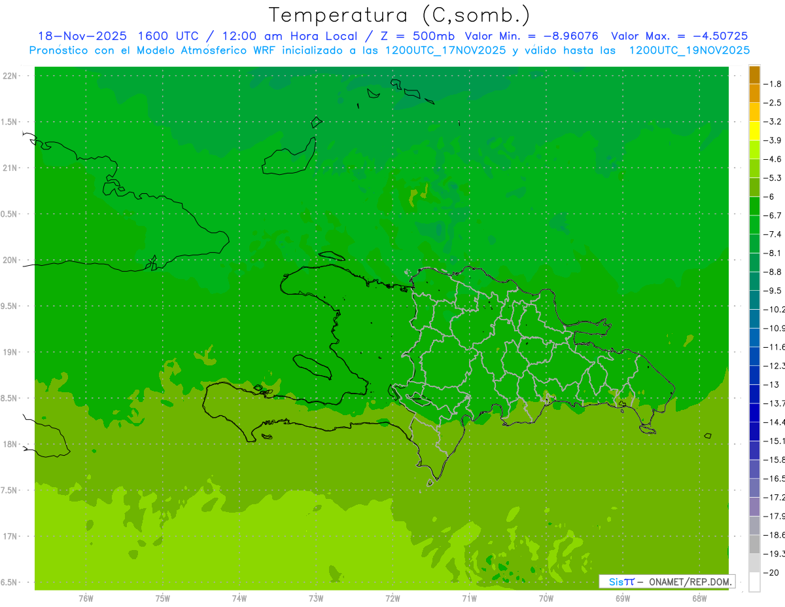Click the "20N" latitude axis label

coord(11,260)
